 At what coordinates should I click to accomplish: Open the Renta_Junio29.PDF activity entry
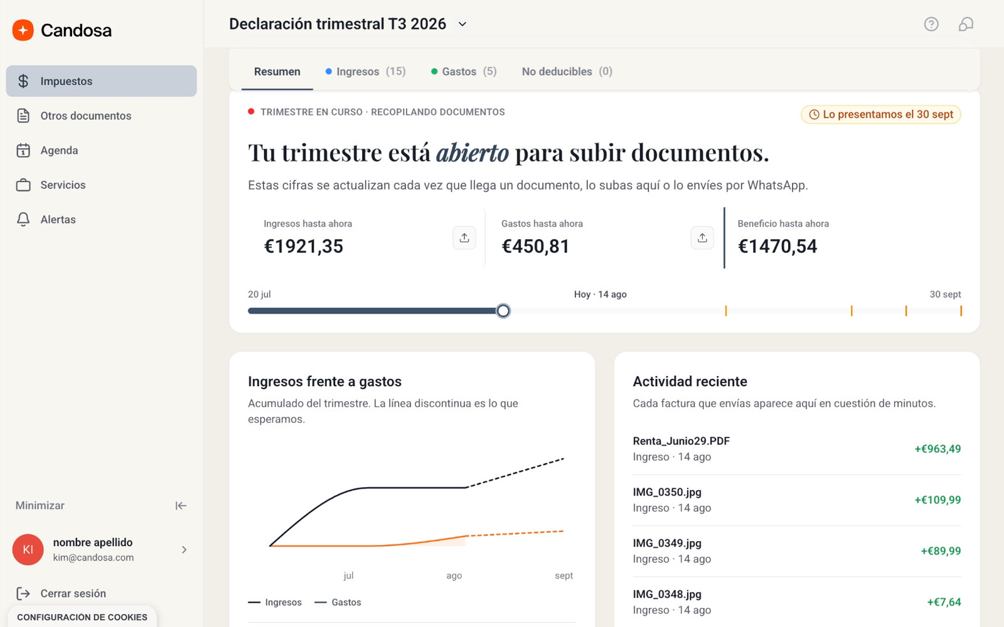(797, 449)
